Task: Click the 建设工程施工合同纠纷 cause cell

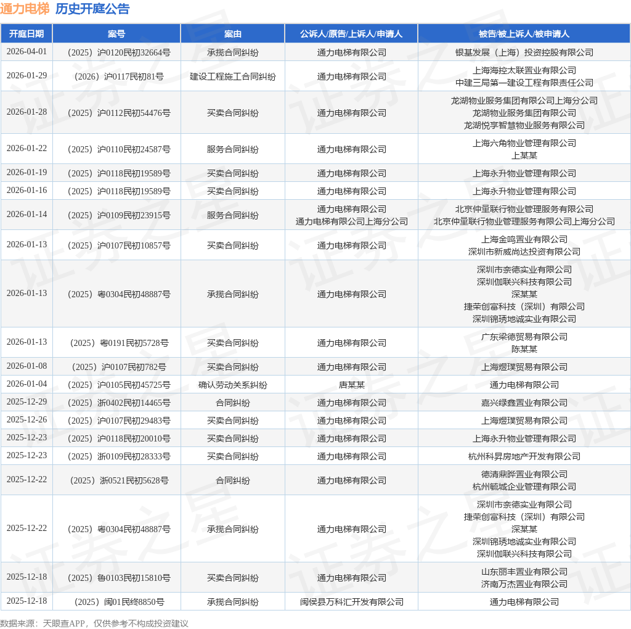Action: click(x=232, y=76)
